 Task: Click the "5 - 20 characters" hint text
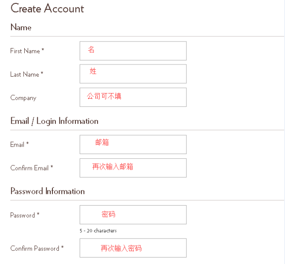pyautogui.click(x=98, y=231)
